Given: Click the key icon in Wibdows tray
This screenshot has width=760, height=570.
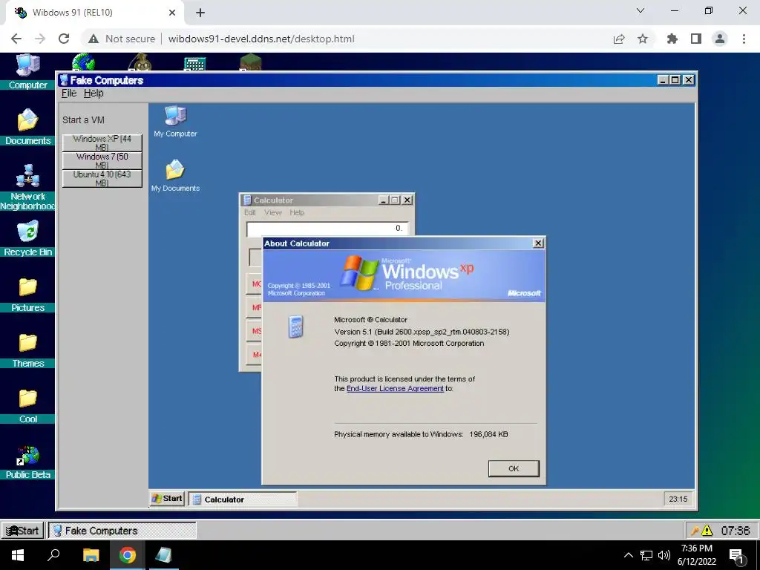Looking at the screenshot, I should coord(695,531).
